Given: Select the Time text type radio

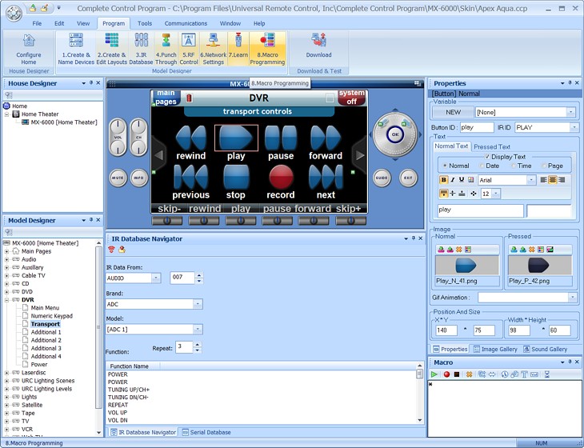Looking at the screenshot, I should pyautogui.click(x=513, y=166).
